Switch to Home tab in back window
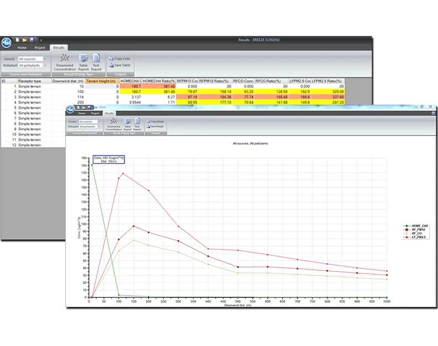Viewport: 438px width, 346px height. click(22, 48)
